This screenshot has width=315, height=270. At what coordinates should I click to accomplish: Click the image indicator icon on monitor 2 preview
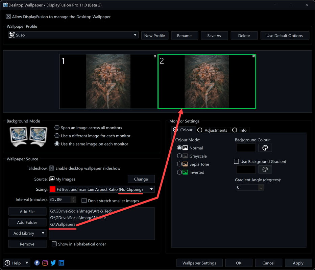pos(253,56)
